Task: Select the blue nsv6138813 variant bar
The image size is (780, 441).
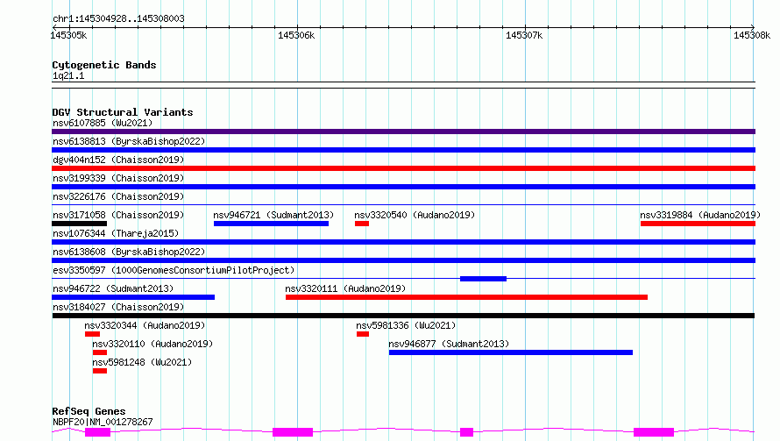Action: tap(403, 150)
